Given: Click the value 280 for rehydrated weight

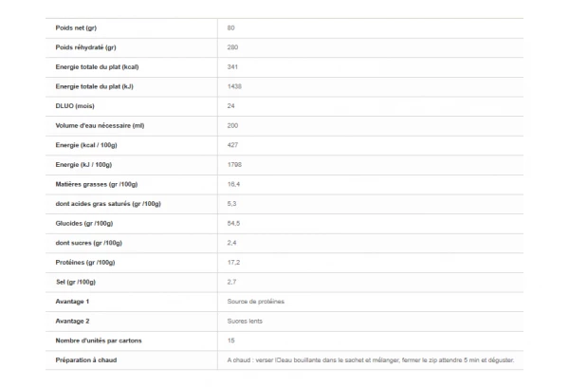Looking at the screenshot, I should coord(232,47).
